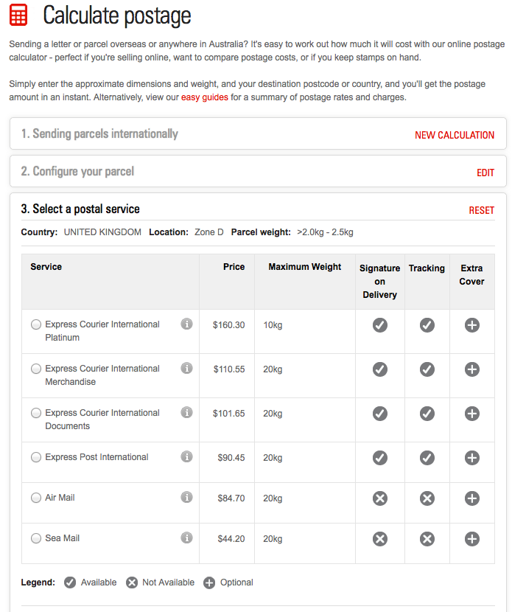Open info icon for Express Courier International Merchandise
Screen dimensions: 512x612
coord(187,368)
